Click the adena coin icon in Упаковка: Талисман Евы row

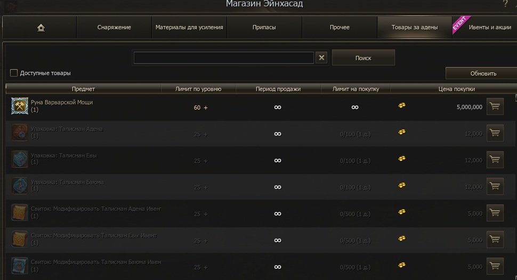[401, 159]
